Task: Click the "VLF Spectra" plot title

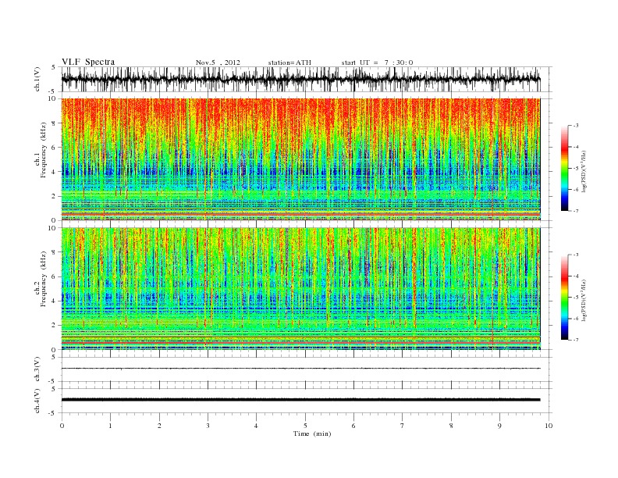Action: point(88,62)
